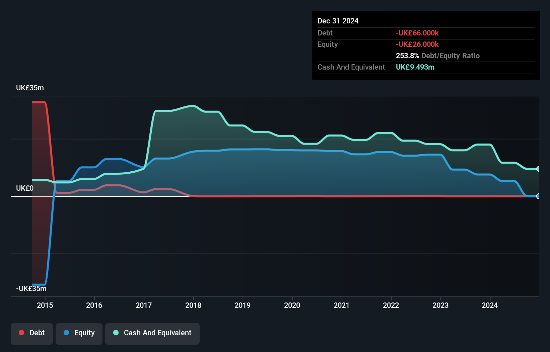Click the Debt row label in tooltip
The height and width of the screenshot is (352, 550).
[325, 33]
